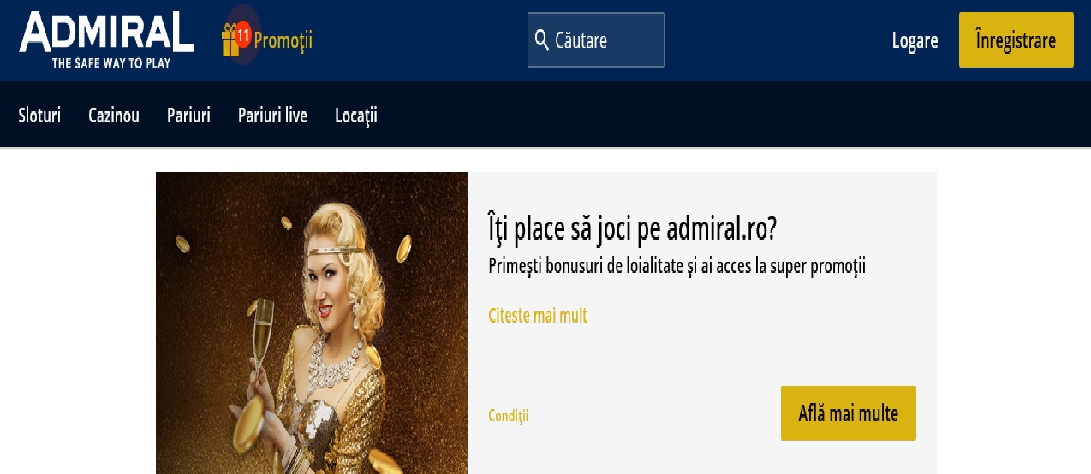Image resolution: width=1091 pixels, height=474 pixels.
Task: Click the red 11 notification badge
Action: pos(243,35)
